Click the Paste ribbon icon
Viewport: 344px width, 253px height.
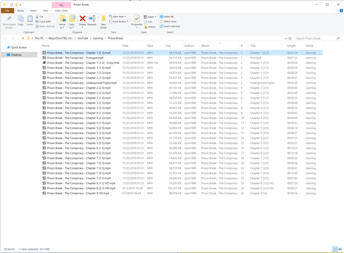30,19
